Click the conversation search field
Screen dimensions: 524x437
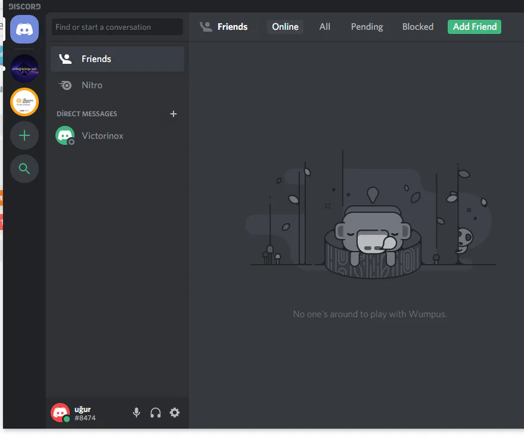(x=117, y=27)
